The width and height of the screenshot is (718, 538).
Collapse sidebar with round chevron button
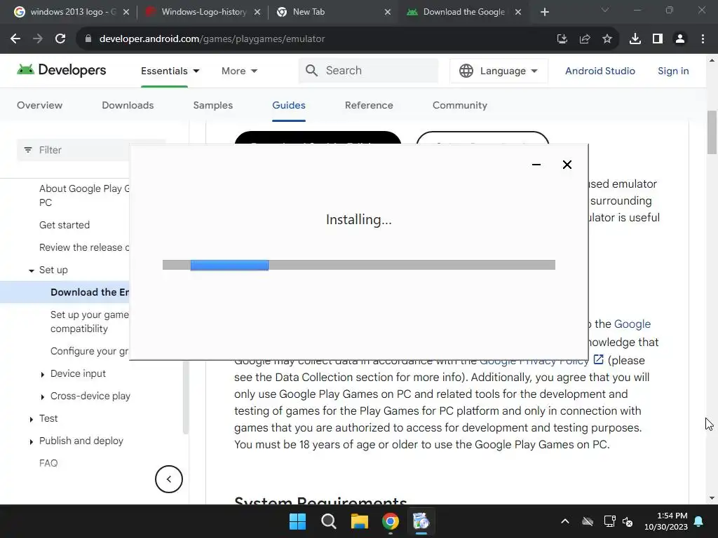tap(168, 479)
